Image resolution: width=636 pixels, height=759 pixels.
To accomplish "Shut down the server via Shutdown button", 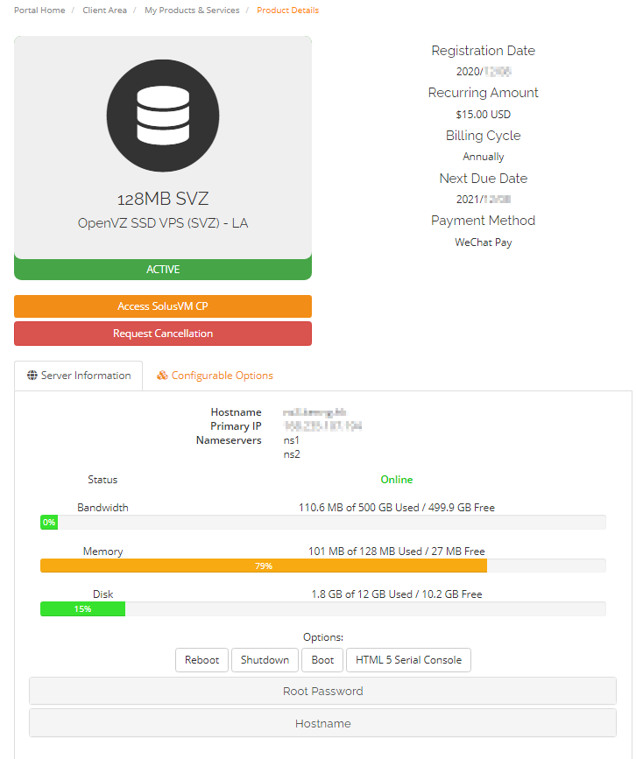I will pos(265,660).
